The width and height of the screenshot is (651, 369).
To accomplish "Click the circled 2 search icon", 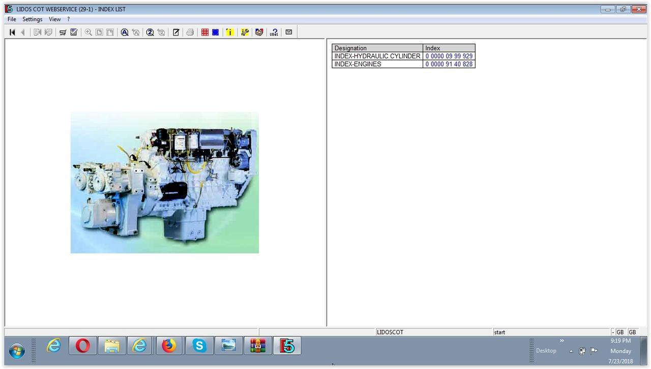I will click(x=150, y=32).
